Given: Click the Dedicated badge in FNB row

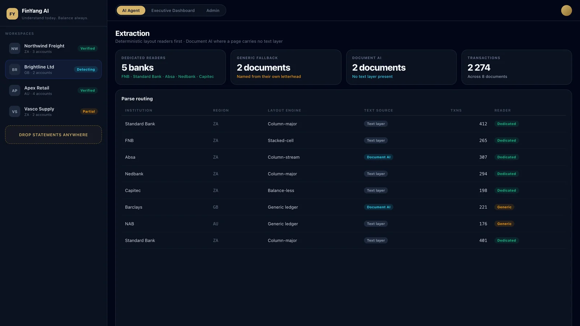Looking at the screenshot, I should 506,141.
